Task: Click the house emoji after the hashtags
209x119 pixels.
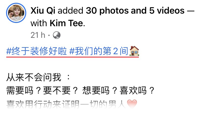Action: [x=134, y=51]
